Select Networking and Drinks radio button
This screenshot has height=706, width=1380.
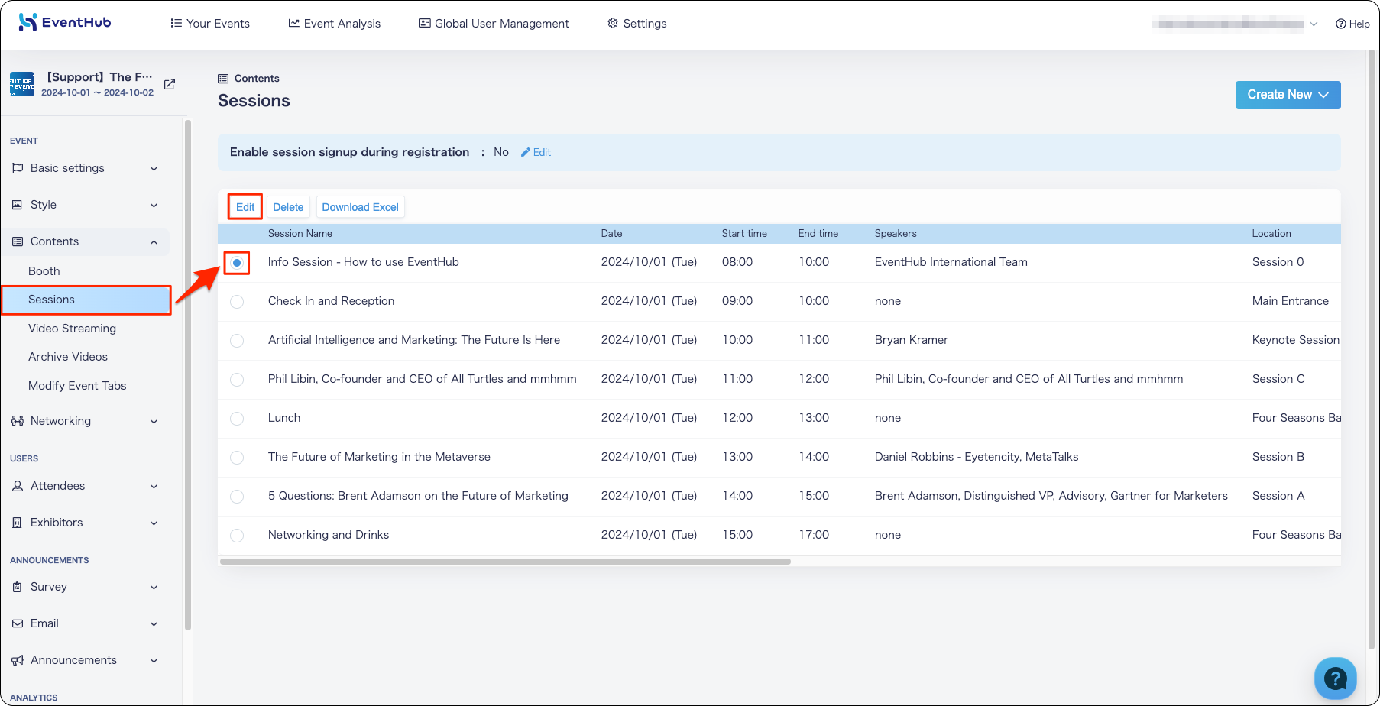[x=237, y=536]
